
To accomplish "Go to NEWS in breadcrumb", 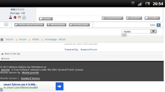I will [x=36, y=39].
